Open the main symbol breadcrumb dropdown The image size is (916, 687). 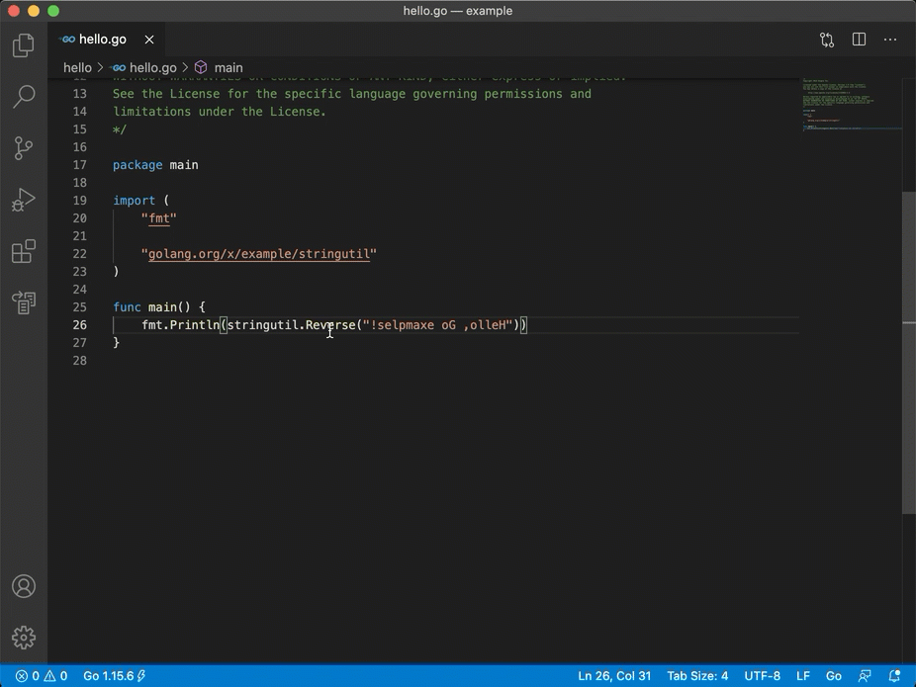[229, 67]
